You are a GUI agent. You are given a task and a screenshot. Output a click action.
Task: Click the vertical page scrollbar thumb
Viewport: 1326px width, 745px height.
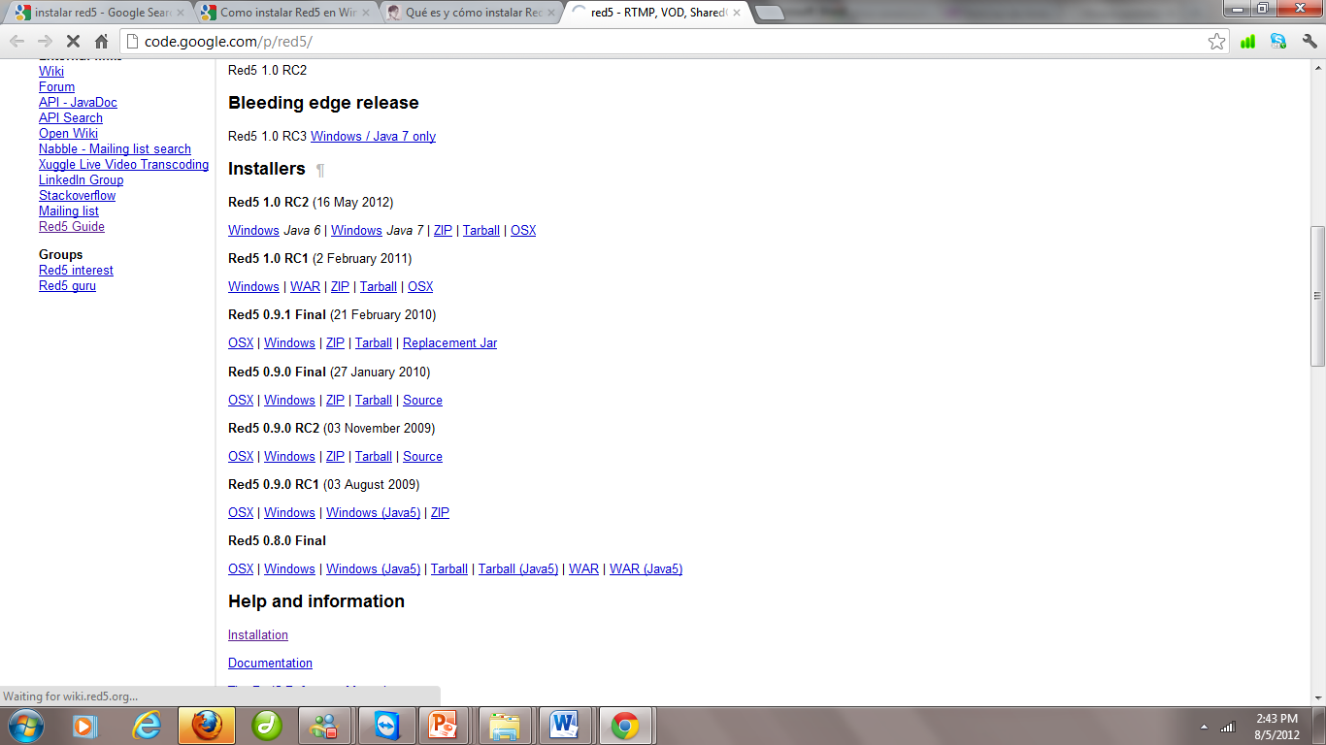coord(1317,296)
